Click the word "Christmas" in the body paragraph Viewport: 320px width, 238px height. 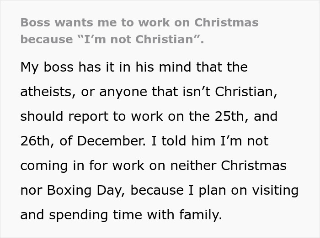[x=255, y=166]
